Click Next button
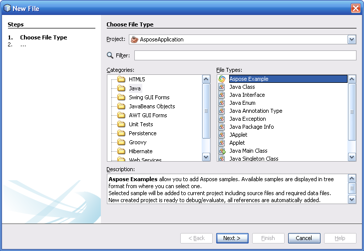 tap(232, 238)
